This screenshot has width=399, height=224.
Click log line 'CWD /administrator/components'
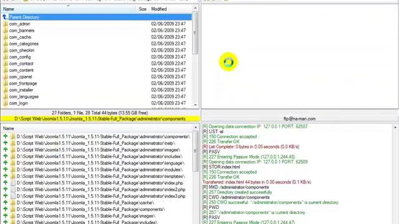[236, 197]
